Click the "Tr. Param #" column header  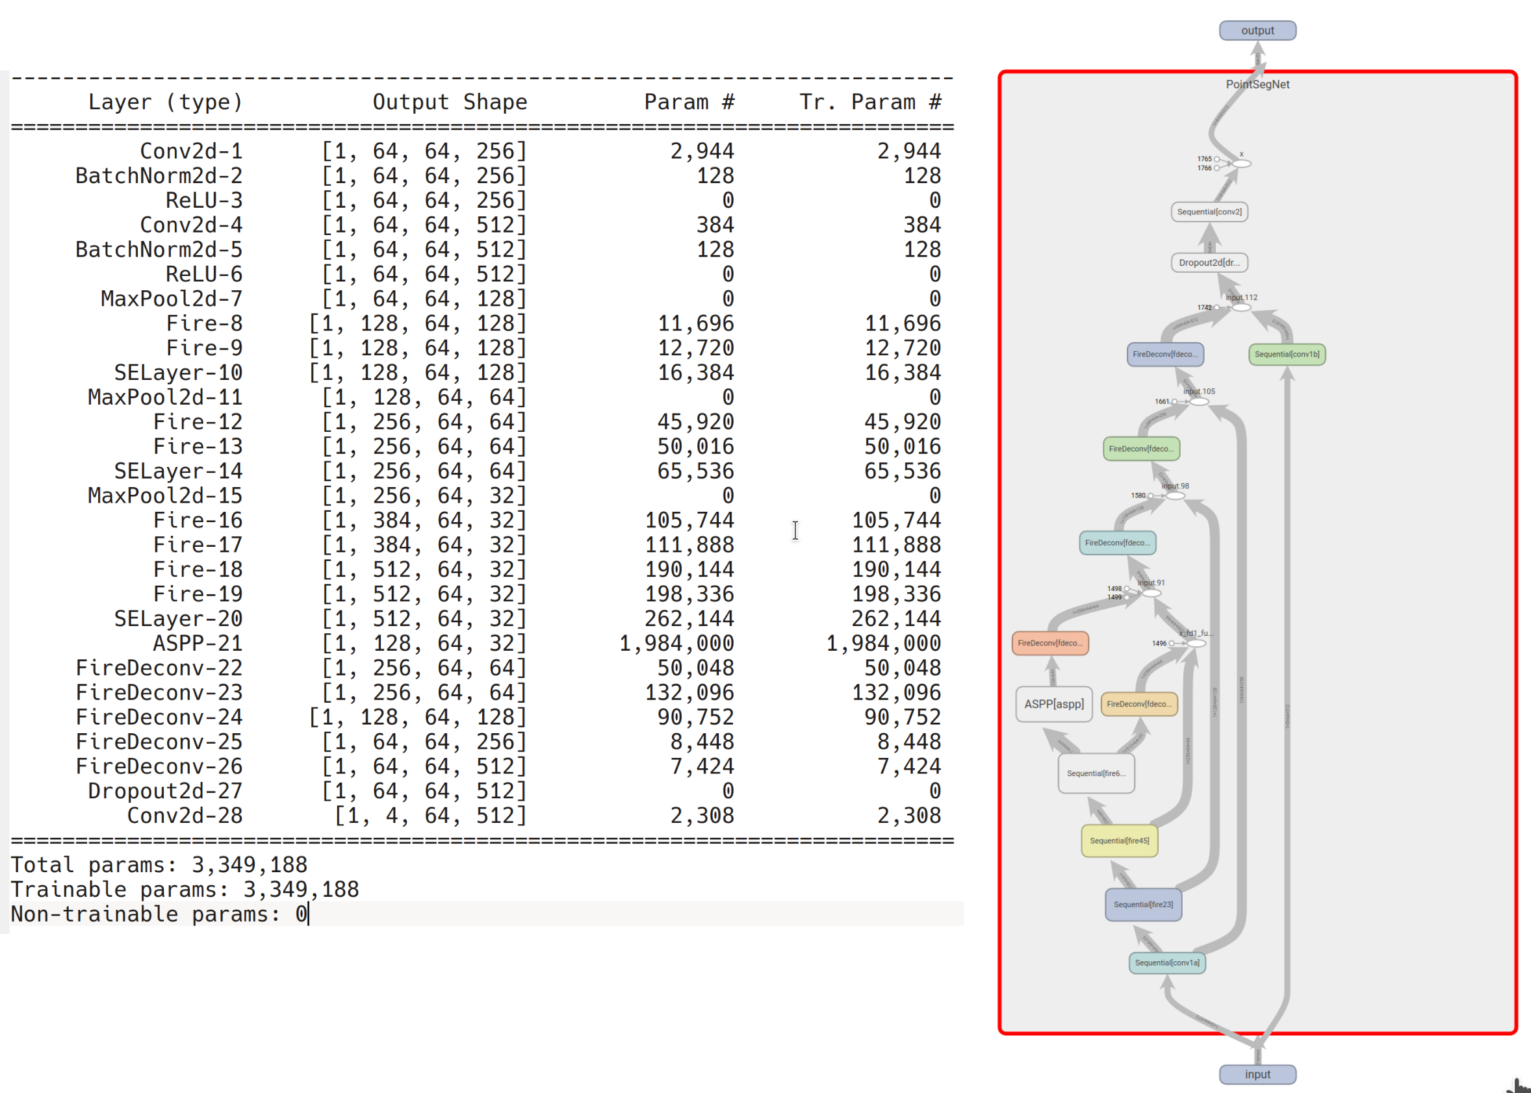click(871, 103)
